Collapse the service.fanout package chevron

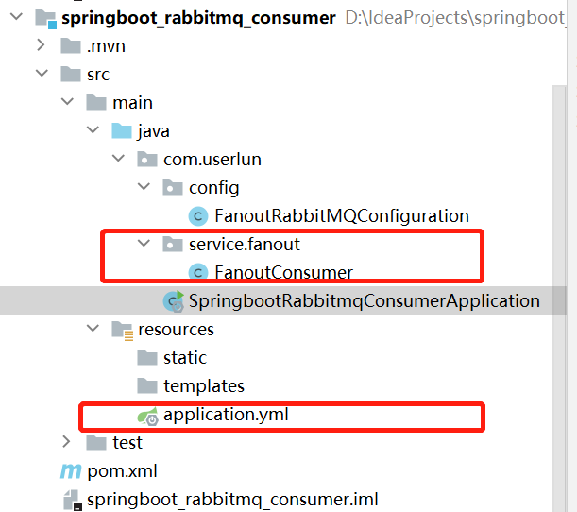(x=144, y=243)
